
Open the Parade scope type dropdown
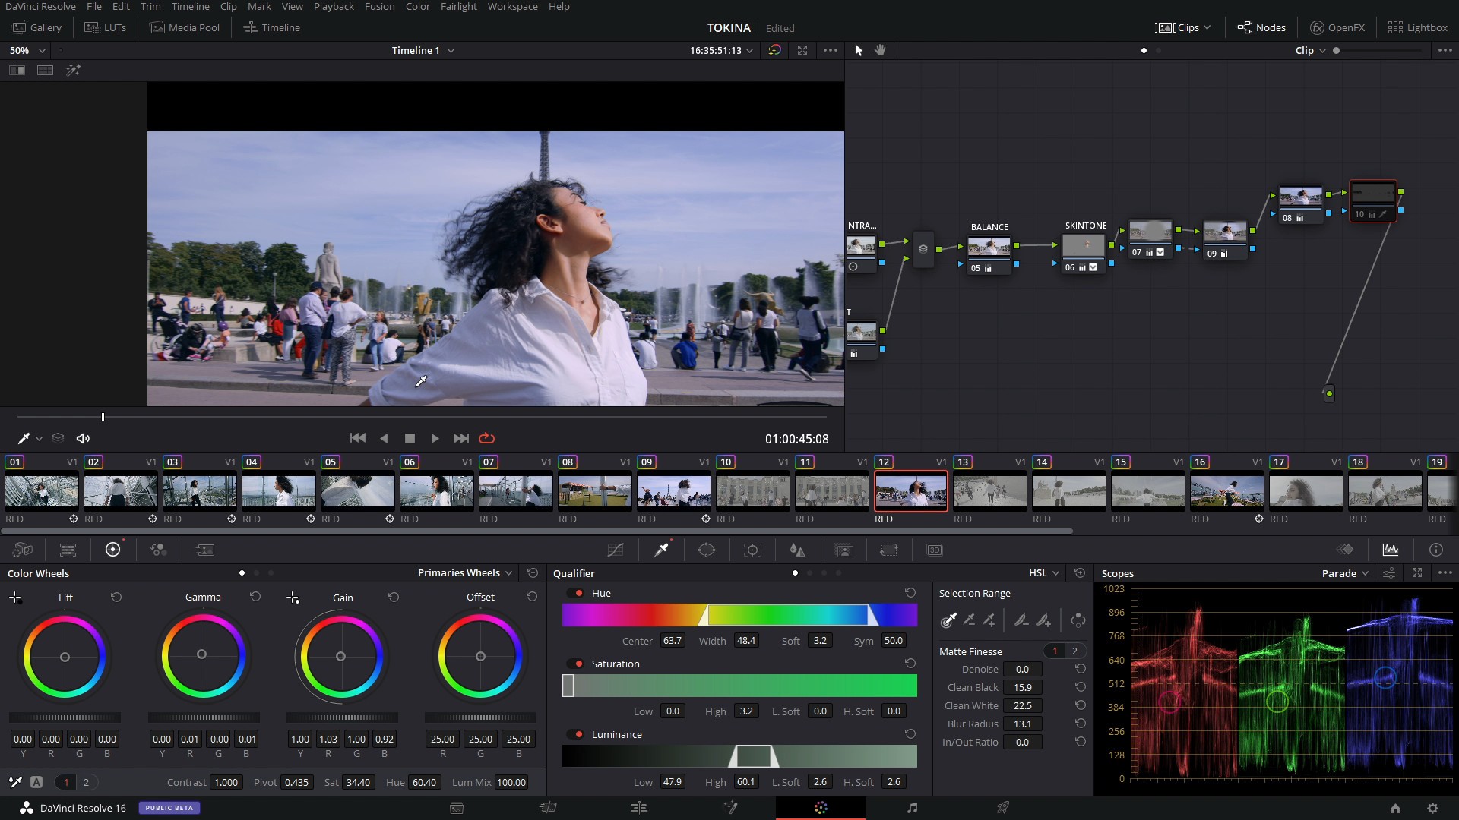tap(1345, 573)
